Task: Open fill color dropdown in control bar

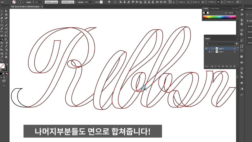Action: (x=17, y=2)
